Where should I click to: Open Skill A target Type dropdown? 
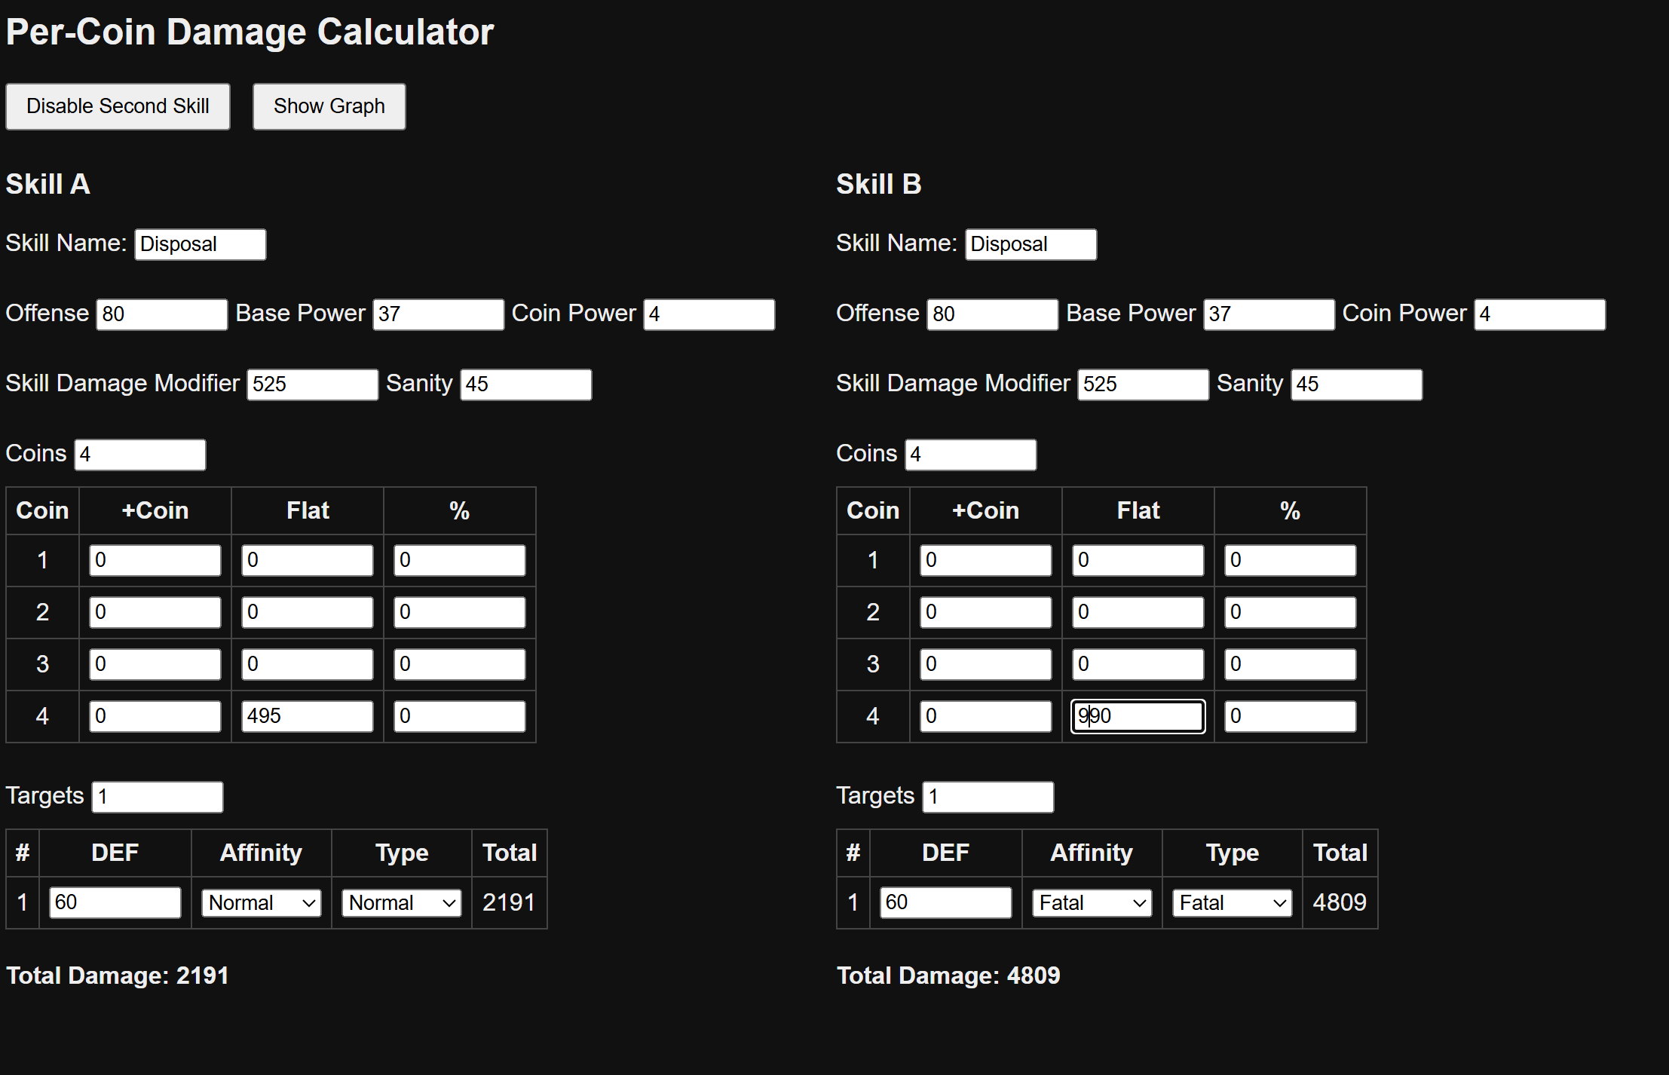tap(401, 902)
